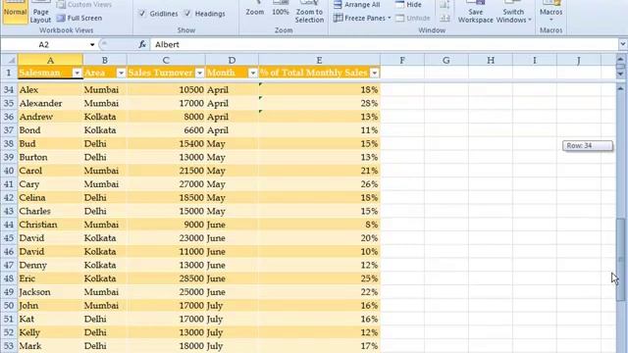The image size is (628, 353).
Task: Open the Name Box dropdown arrow
Action: pyautogui.click(x=92, y=44)
